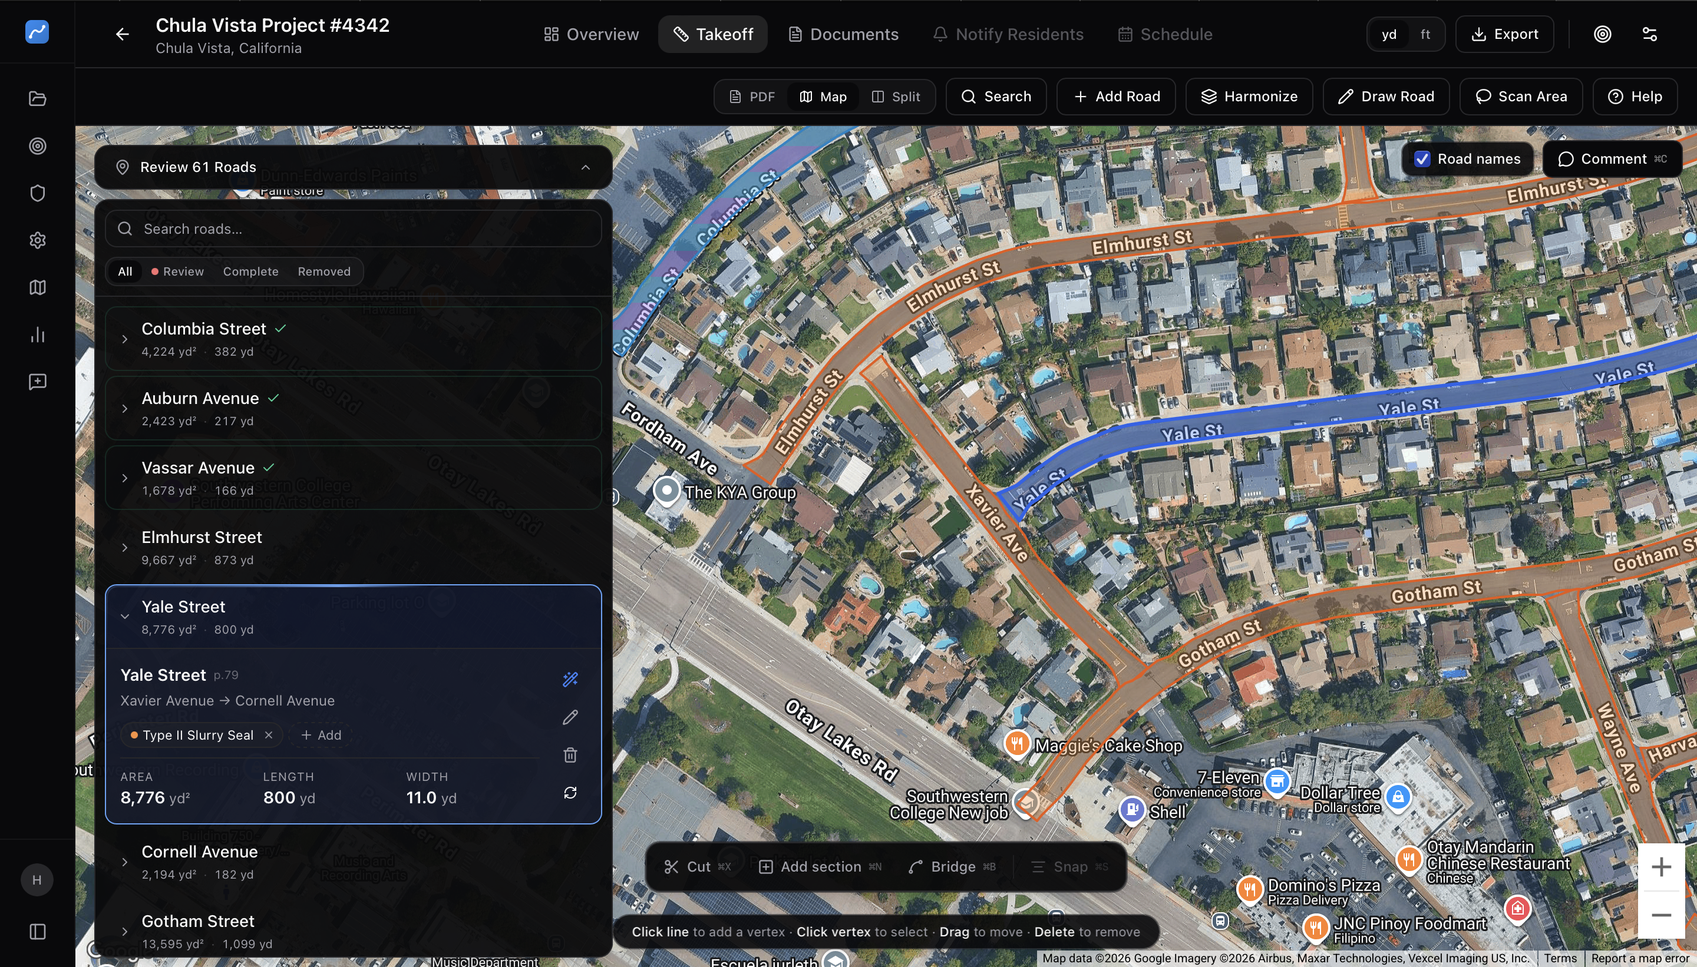Toggle the sidebar panel icon
1697x967 pixels.
[x=37, y=931]
